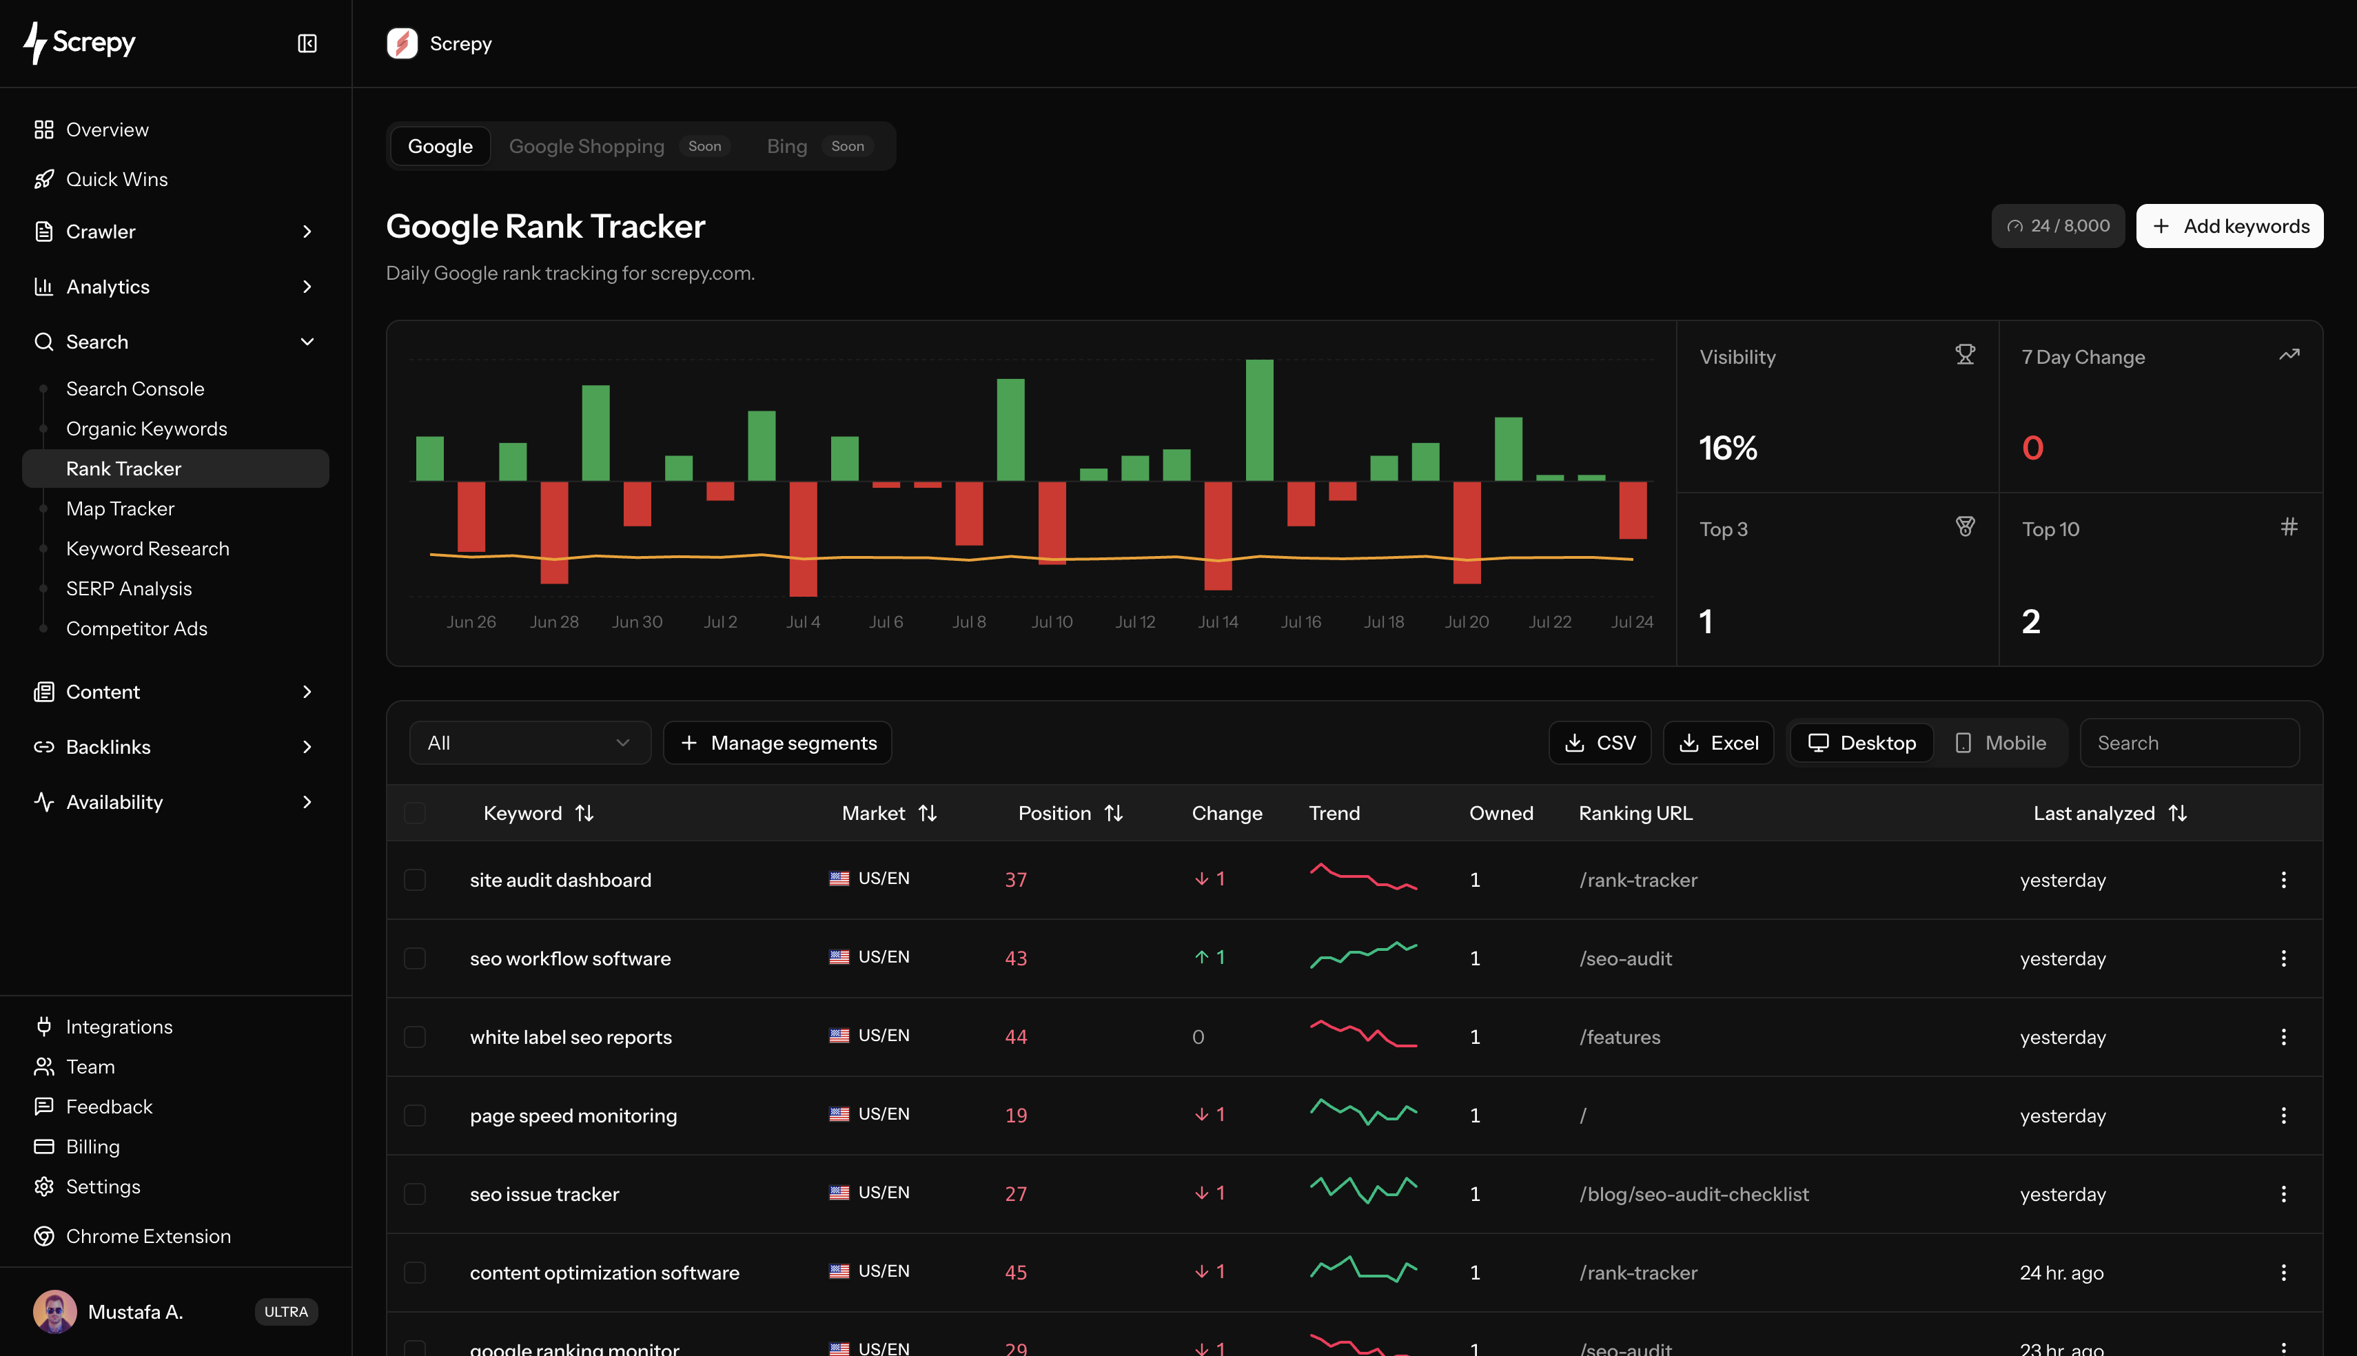
Task: Open Chrome Extension icon
Action: pyautogui.click(x=44, y=1236)
